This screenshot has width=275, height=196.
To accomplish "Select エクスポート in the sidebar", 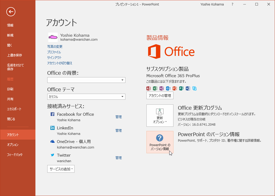I will point(14,109).
